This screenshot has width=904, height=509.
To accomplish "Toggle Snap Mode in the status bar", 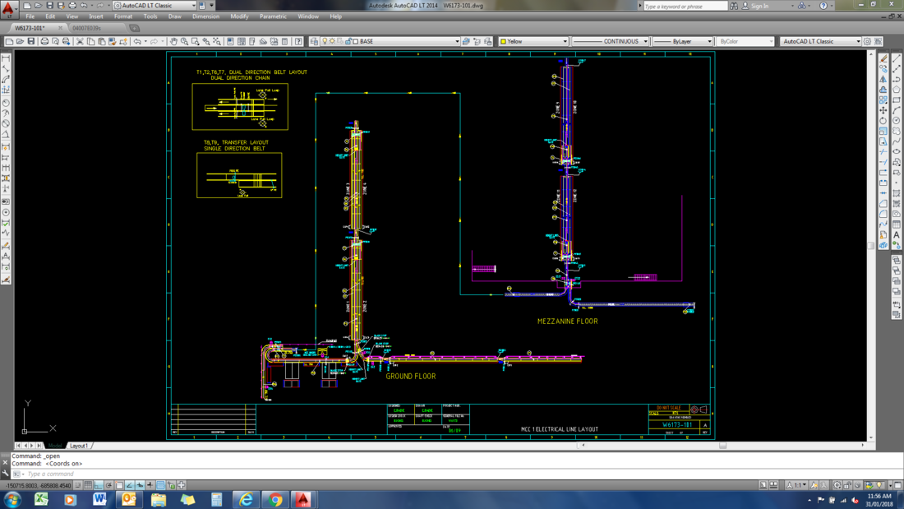I will click(x=77, y=485).
